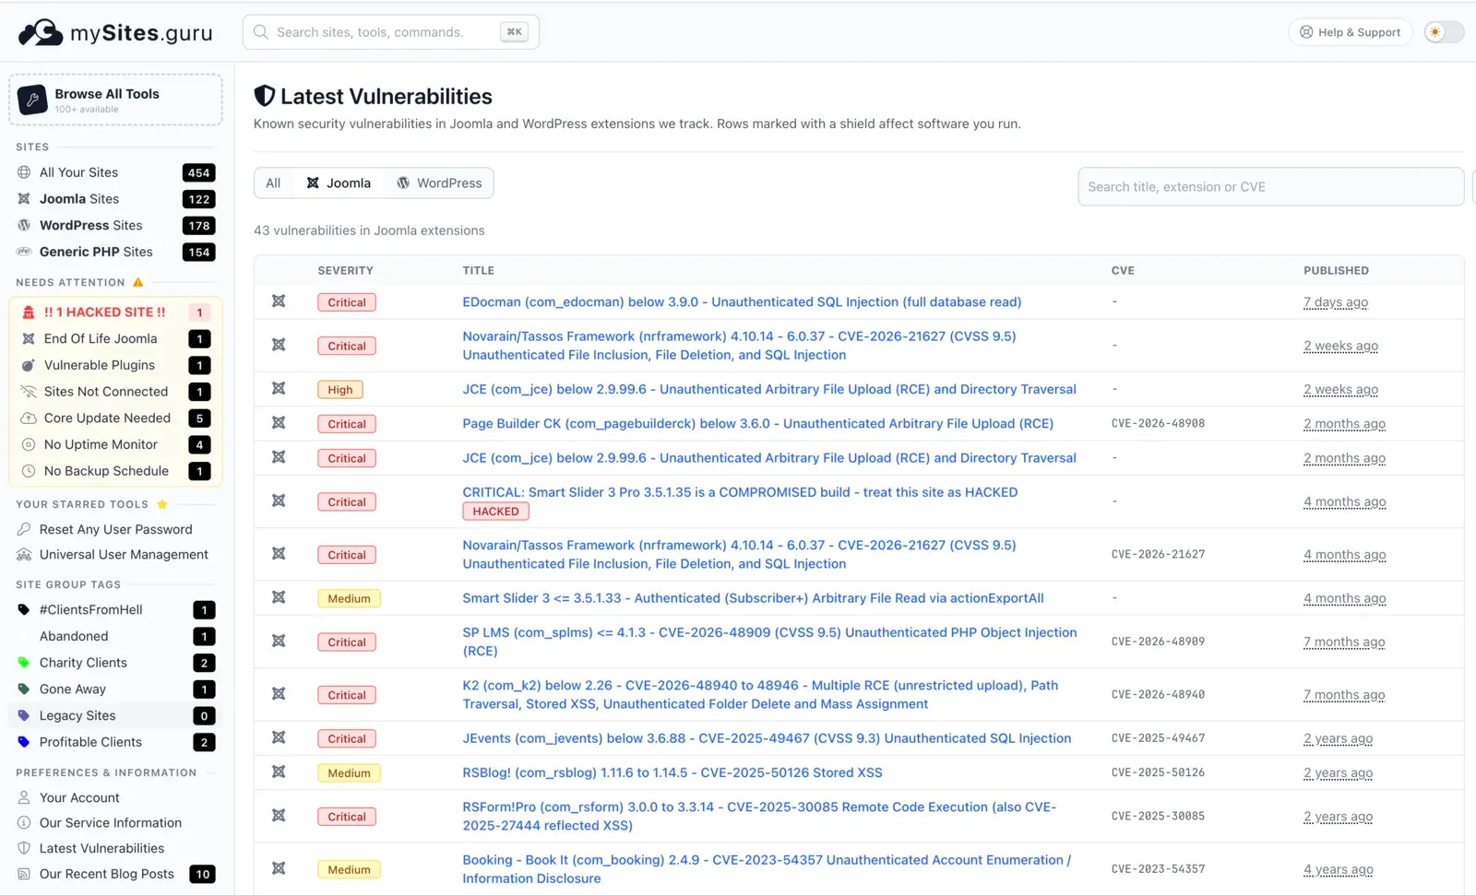Click the purple tag icon beside Legacy Sites
This screenshot has height=895, width=1476.
(x=24, y=716)
